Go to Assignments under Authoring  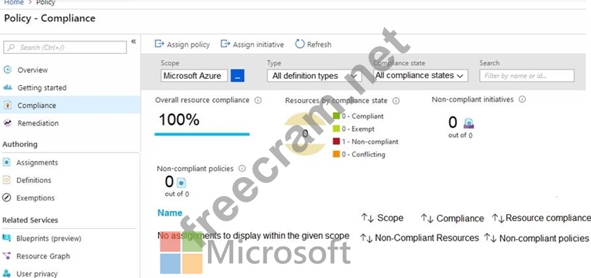(37, 163)
